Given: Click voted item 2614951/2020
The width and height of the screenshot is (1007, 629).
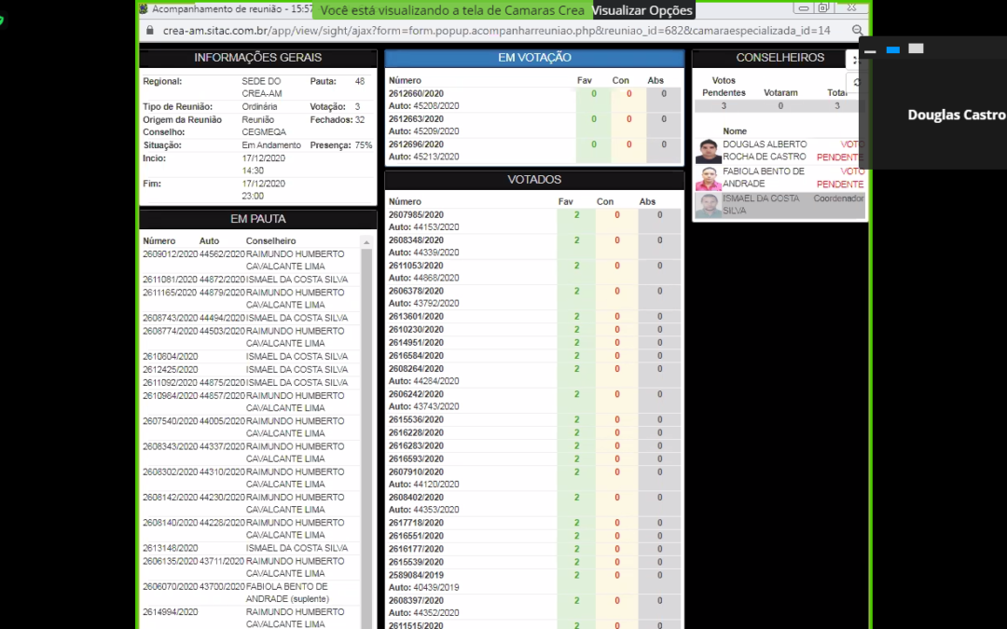Looking at the screenshot, I should click(416, 343).
